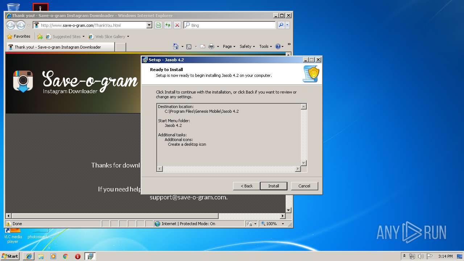Show hidden tray icons arrow
This screenshot has width=464, height=261.
click(404, 256)
